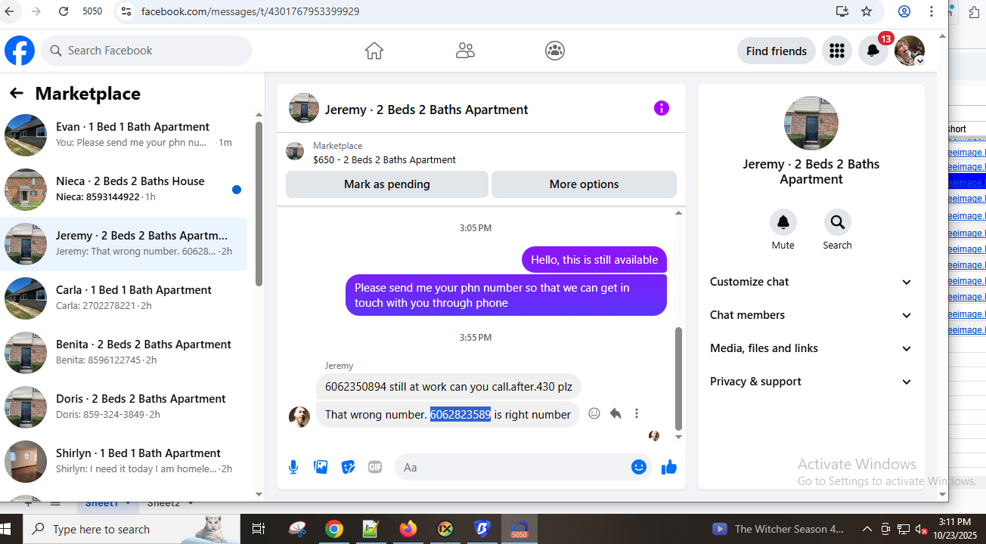
Task: Click the Facebook logo icon
Action: click(x=20, y=51)
